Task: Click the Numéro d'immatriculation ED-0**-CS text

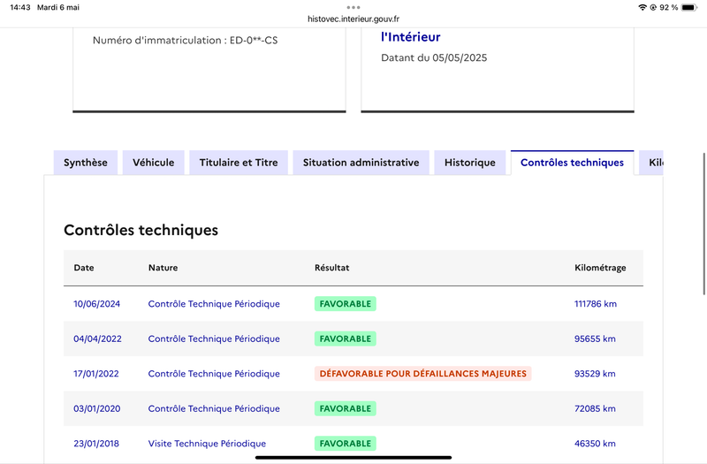Action: point(186,40)
